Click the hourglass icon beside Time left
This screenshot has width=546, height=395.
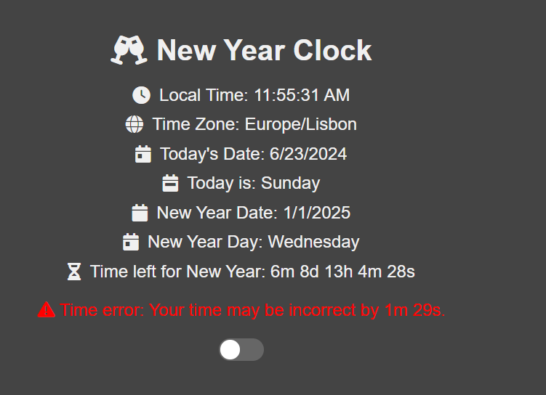(x=74, y=272)
